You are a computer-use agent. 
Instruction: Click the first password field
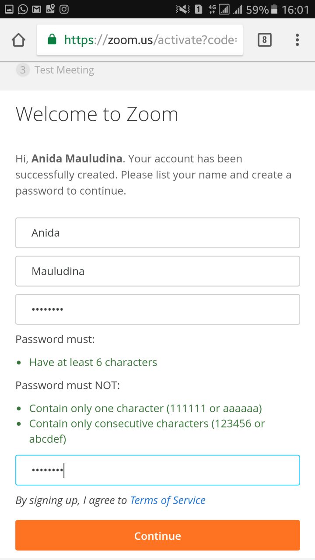[157, 309]
